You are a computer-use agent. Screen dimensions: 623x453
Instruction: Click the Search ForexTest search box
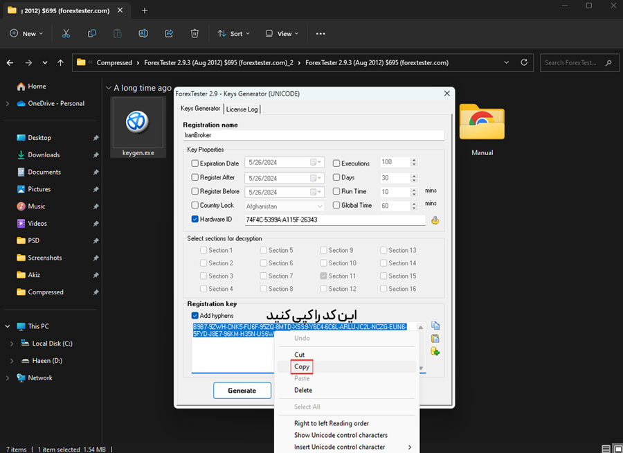[579, 63]
